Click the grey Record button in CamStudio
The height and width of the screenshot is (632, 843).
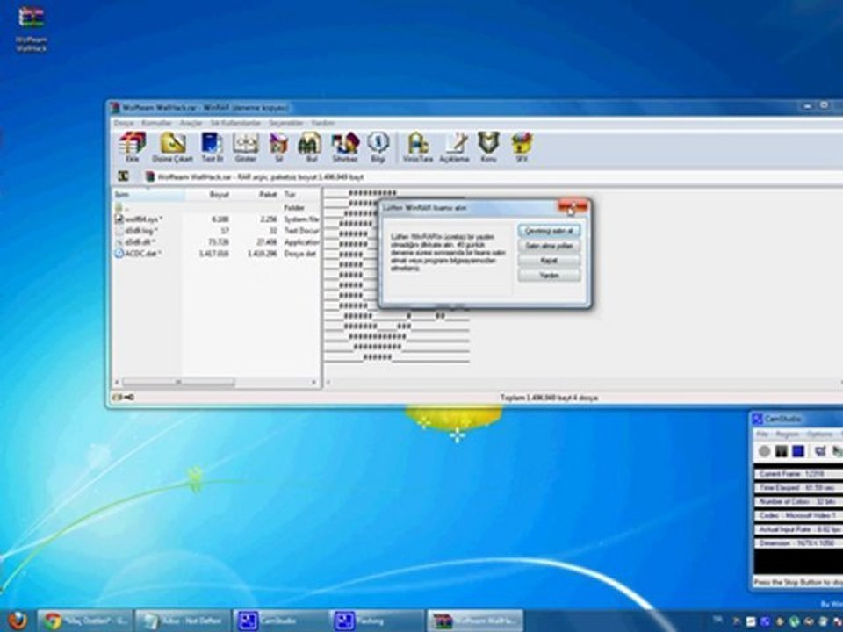coord(764,451)
